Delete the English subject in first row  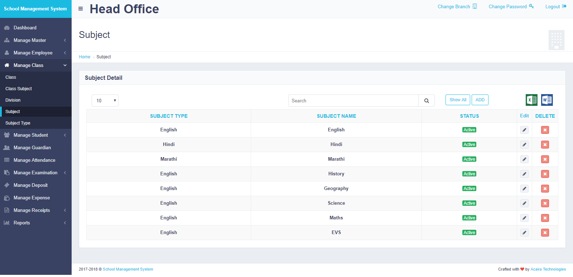[x=545, y=130]
